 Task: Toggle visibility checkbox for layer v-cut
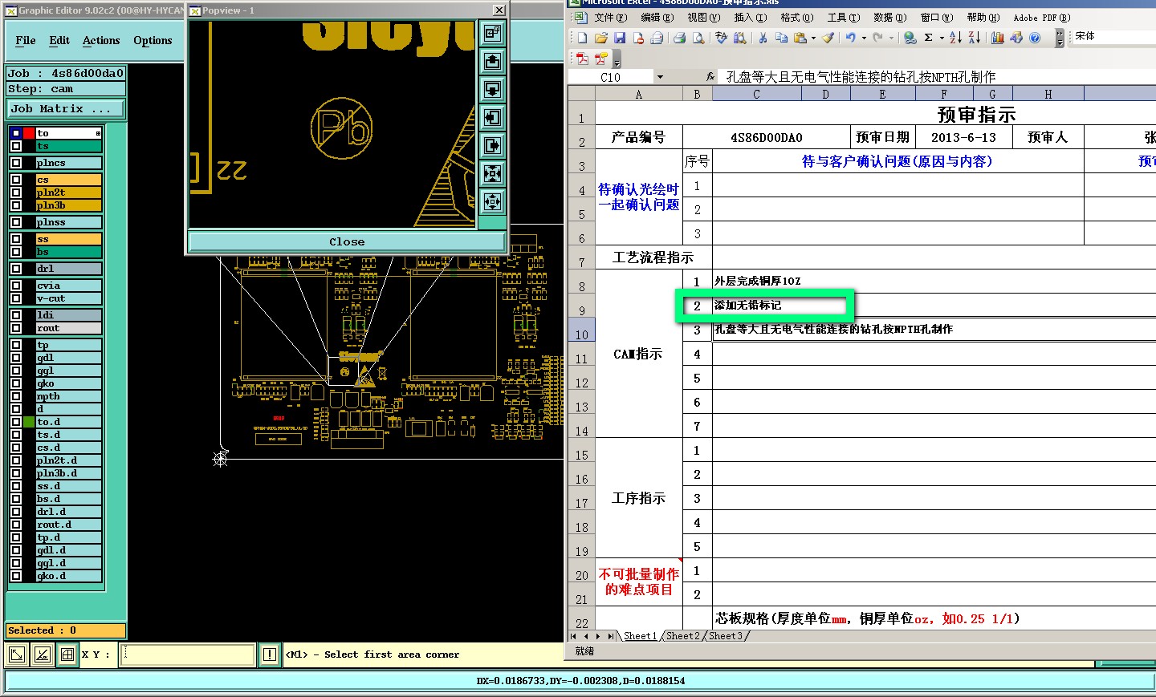pyautogui.click(x=16, y=298)
